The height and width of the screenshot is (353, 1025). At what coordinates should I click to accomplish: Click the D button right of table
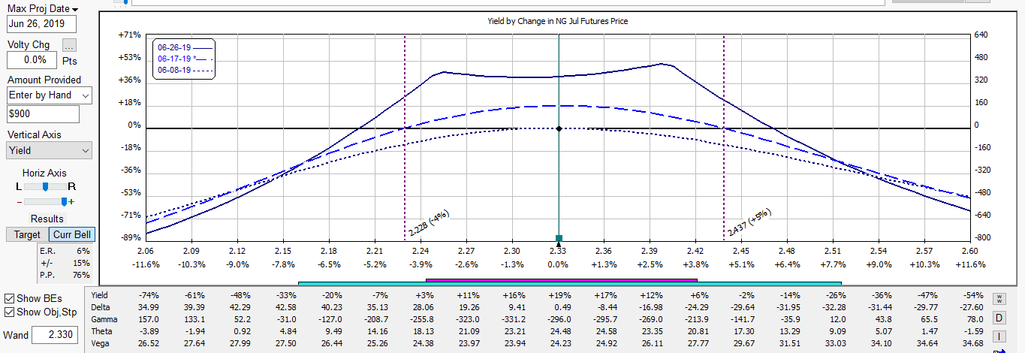pos(999,317)
